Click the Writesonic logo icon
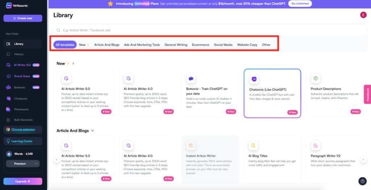 tap(8, 5)
